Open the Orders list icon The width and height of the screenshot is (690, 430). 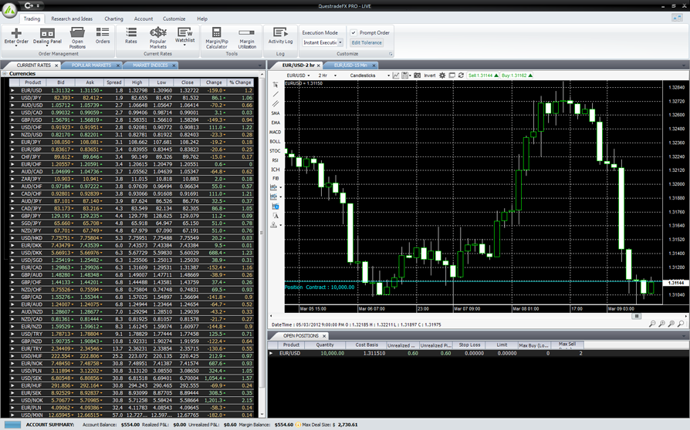pyautogui.click(x=103, y=36)
